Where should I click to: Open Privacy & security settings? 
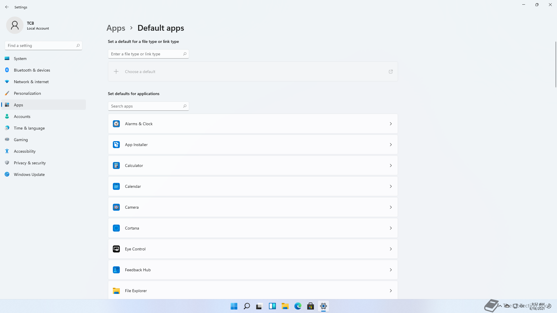[44, 163]
